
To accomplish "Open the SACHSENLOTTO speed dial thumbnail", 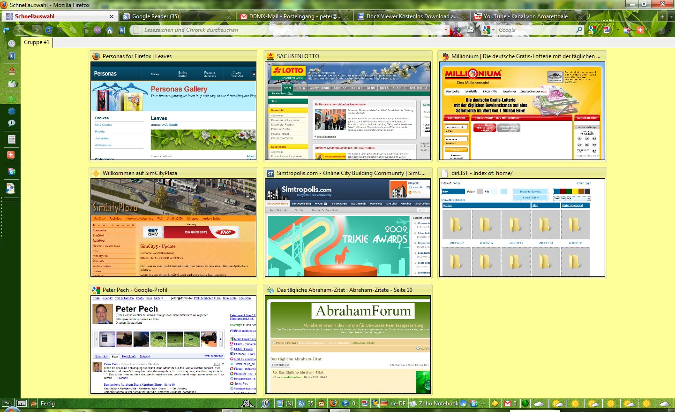I will [x=347, y=111].
